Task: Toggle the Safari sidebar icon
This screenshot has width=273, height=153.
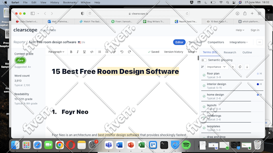Action: point(33,13)
